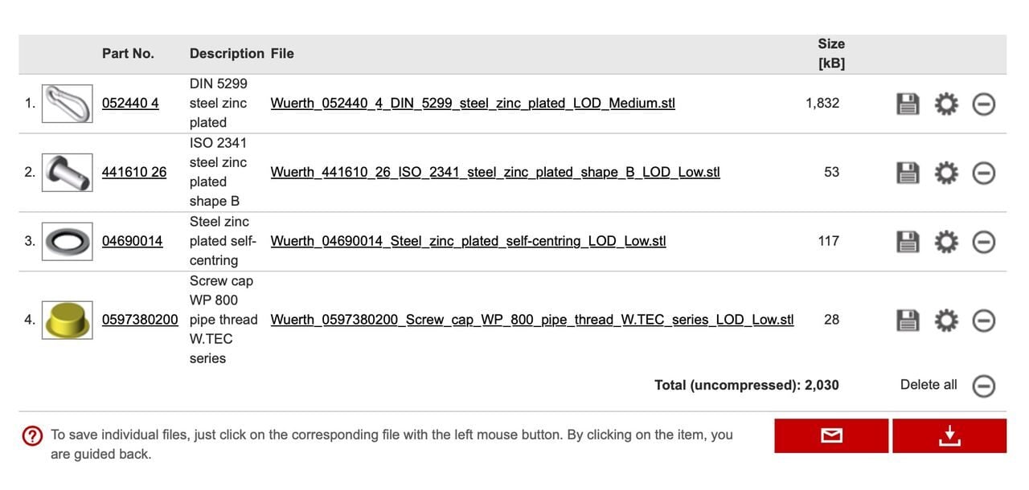
Task: Click Delete all minus icon
Action: (x=984, y=386)
